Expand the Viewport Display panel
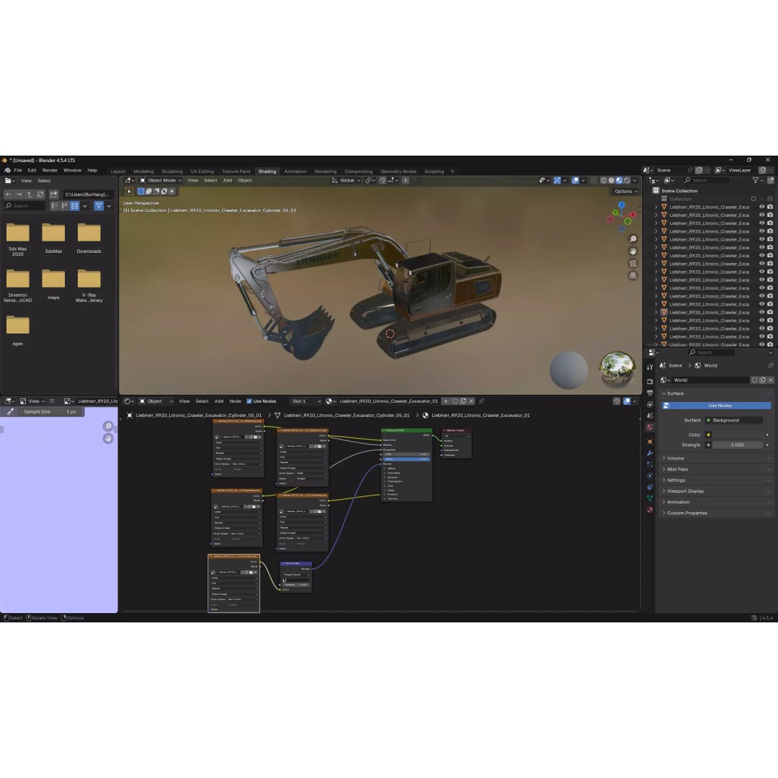The image size is (778, 778). [x=717, y=491]
